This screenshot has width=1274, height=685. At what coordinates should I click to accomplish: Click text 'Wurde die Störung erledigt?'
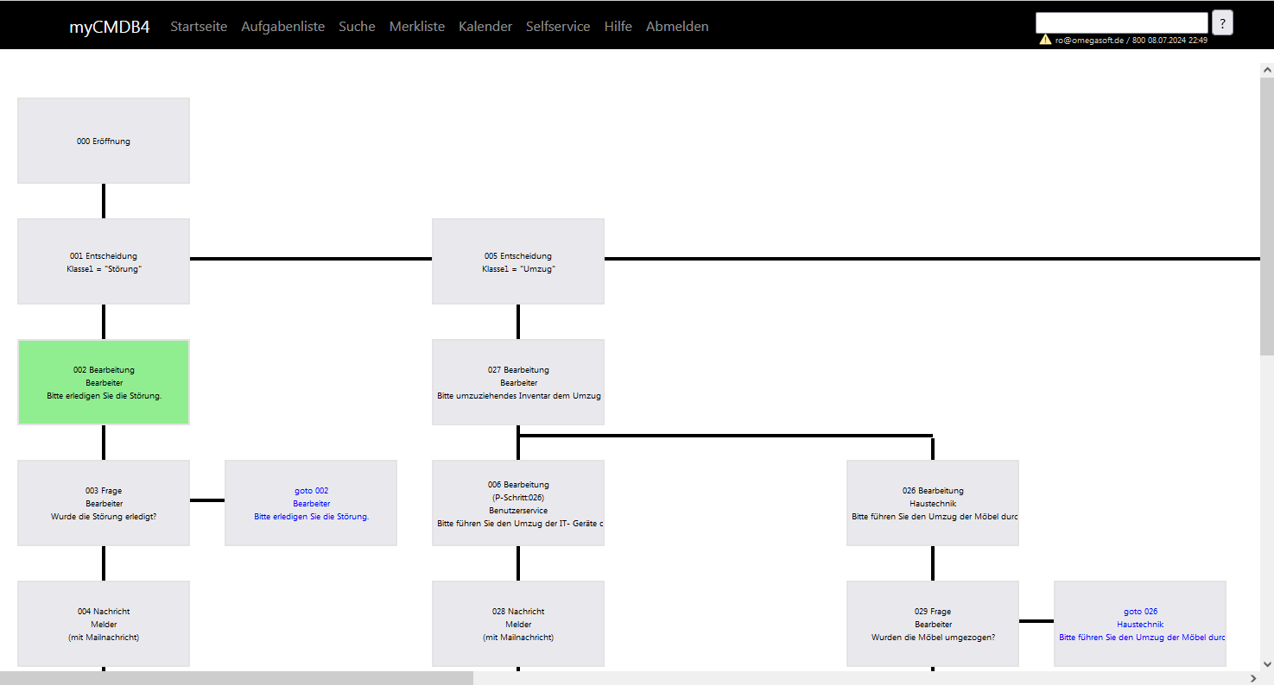104,517
